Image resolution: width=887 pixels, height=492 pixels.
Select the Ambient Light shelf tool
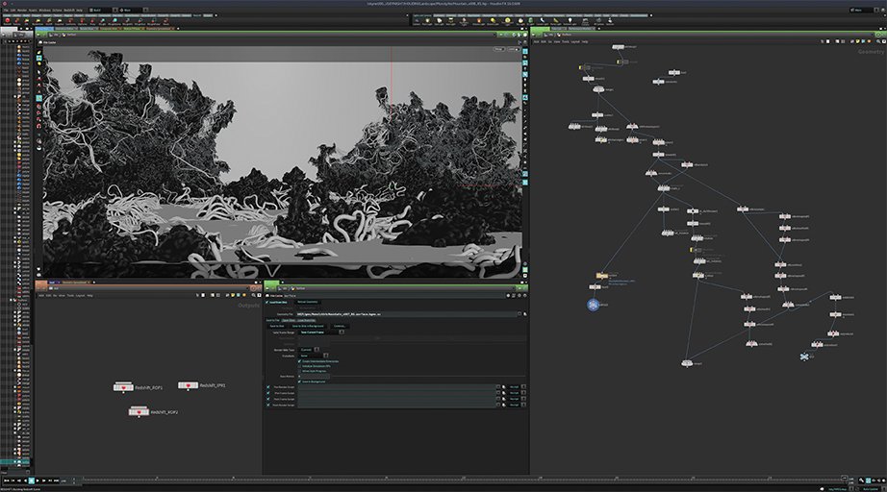pos(570,21)
